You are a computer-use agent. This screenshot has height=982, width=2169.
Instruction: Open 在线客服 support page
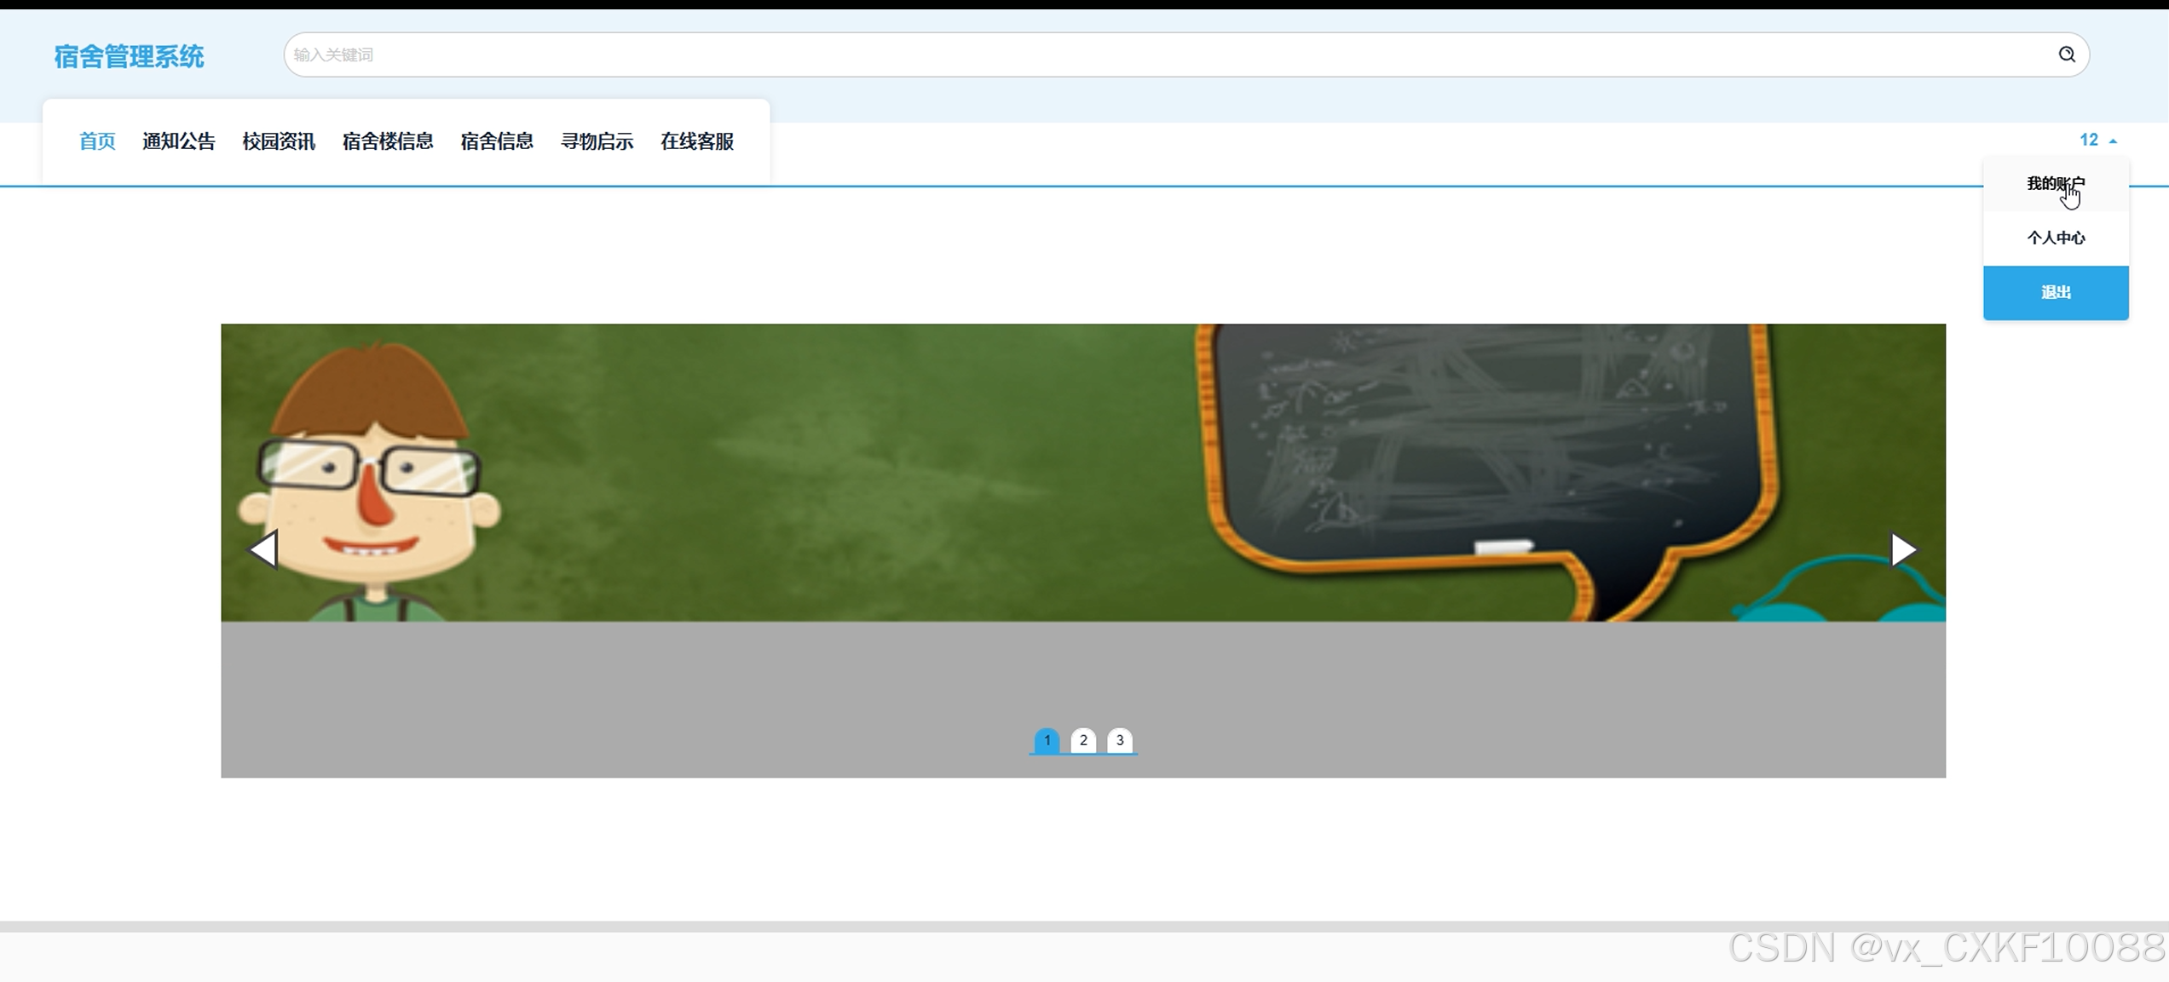click(697, 141)
